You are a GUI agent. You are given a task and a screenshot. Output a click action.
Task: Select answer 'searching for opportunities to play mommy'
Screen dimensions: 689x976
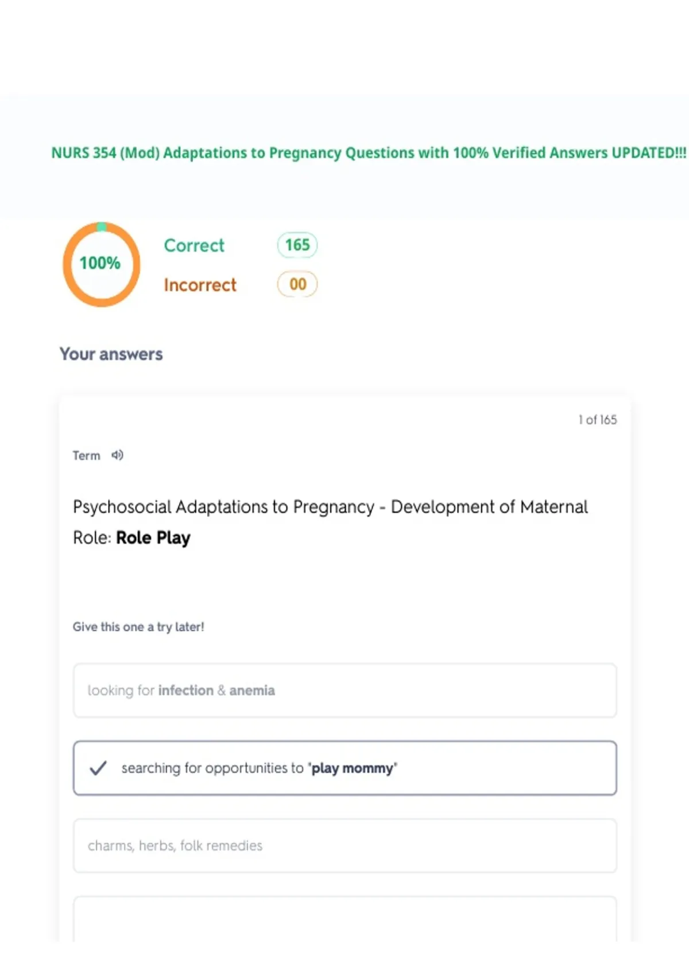pos(345,768)
